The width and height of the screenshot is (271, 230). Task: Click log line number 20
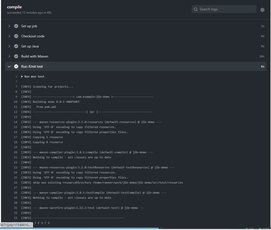16,152
